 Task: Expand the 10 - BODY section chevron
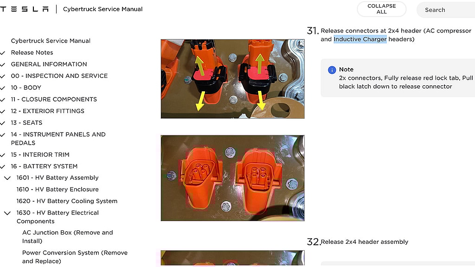pos(2,88)
